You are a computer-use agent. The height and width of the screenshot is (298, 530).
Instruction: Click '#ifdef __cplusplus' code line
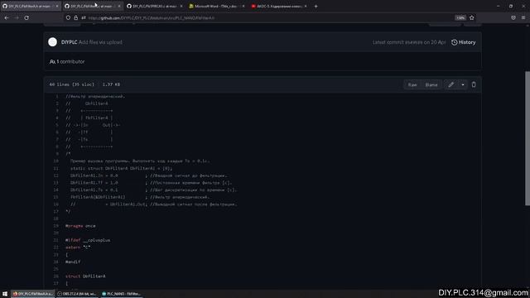click(x=88, y=240)
